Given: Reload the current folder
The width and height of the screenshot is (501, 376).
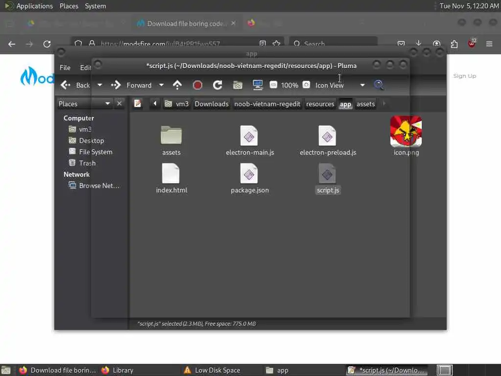Looking at the screenshot, I should point(218,85).
